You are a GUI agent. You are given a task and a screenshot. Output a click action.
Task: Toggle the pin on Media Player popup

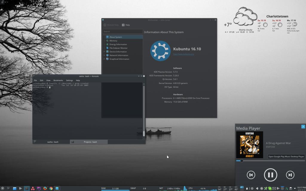tap(303, 127)
